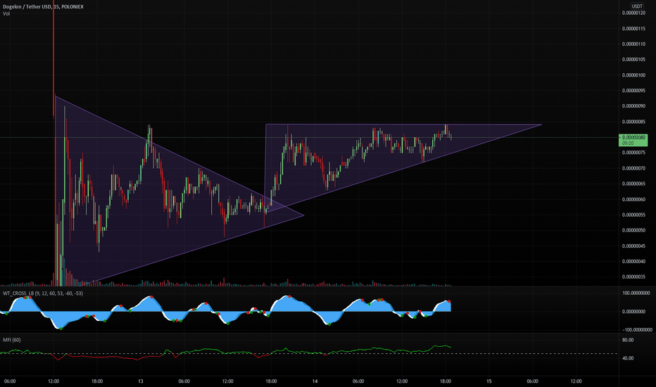Click the 0.00000040 price axis label

tap(633, 262)
